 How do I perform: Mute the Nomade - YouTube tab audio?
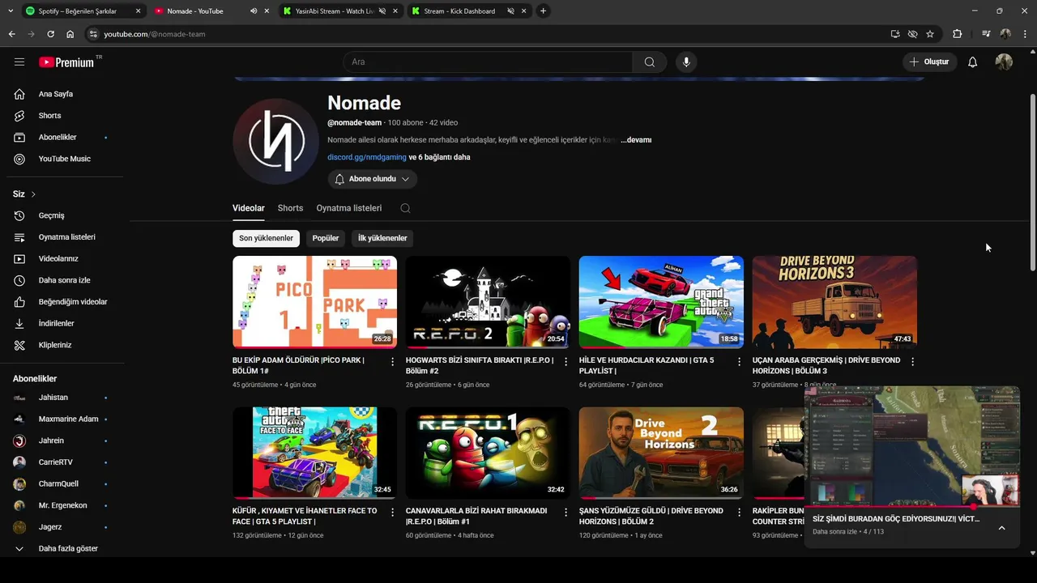pyautogui.click(x=254, y=11)
